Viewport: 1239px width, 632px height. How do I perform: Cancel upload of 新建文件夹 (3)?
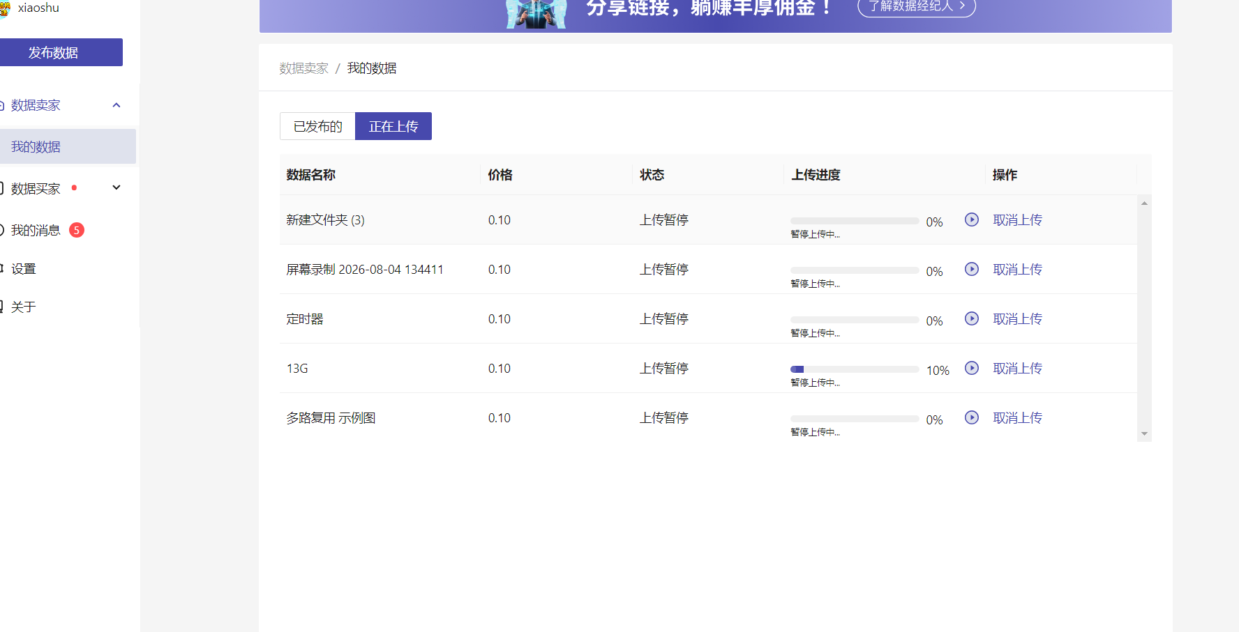coord(1017,220)
